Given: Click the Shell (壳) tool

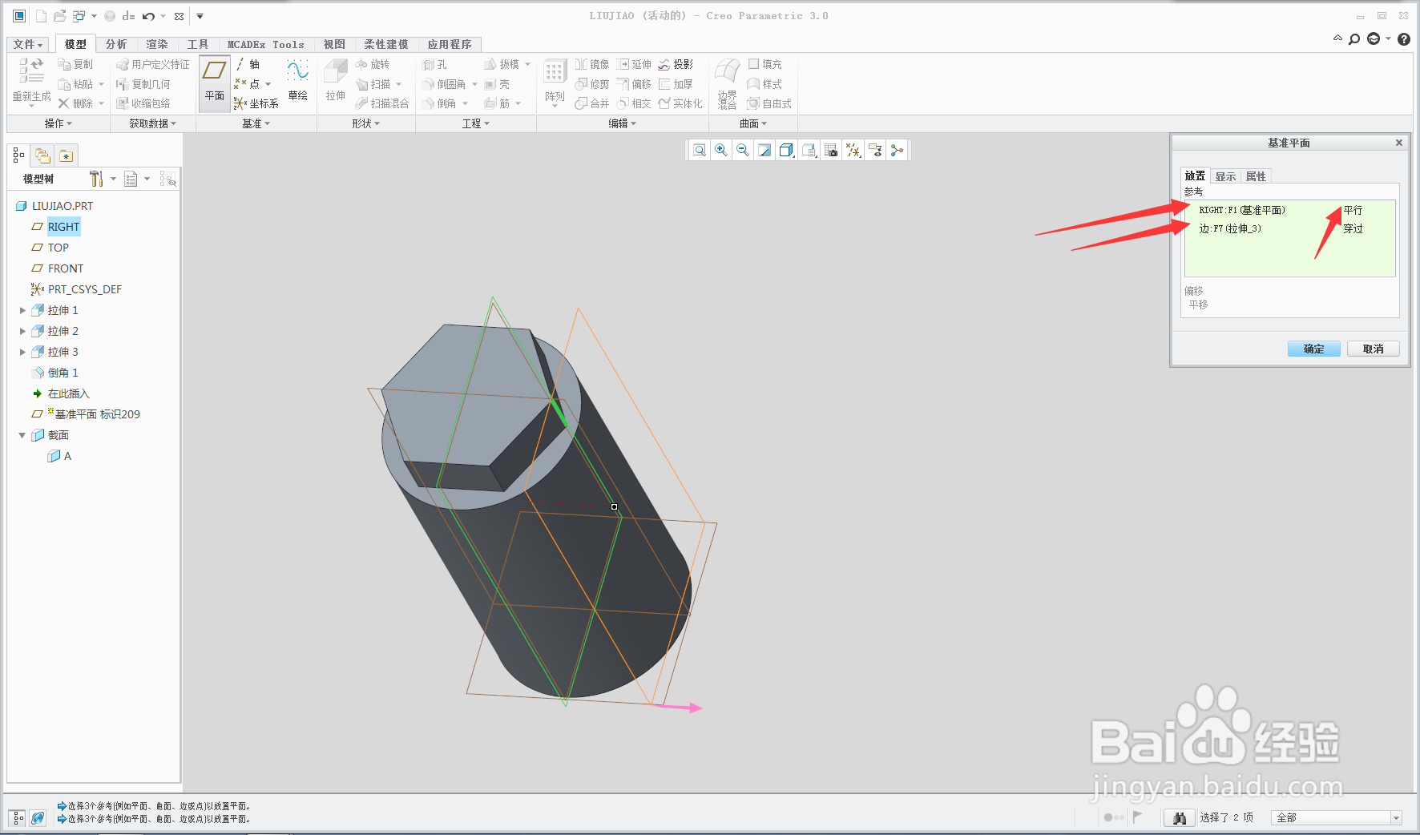Looking at the screenshot, I should pyautogui.click(x=497, y=84).
